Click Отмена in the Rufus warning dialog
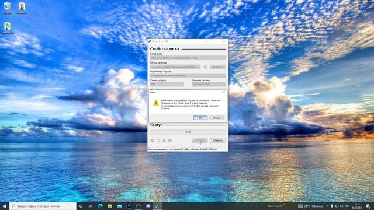This screenshot has height=210, width=374. click(x=217, y=118)
